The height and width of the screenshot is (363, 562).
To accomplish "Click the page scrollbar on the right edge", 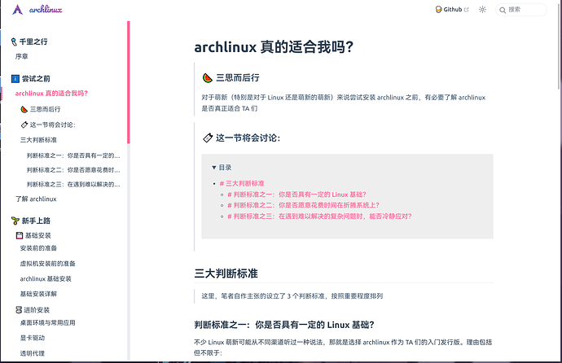I will [x=559, y=45].
